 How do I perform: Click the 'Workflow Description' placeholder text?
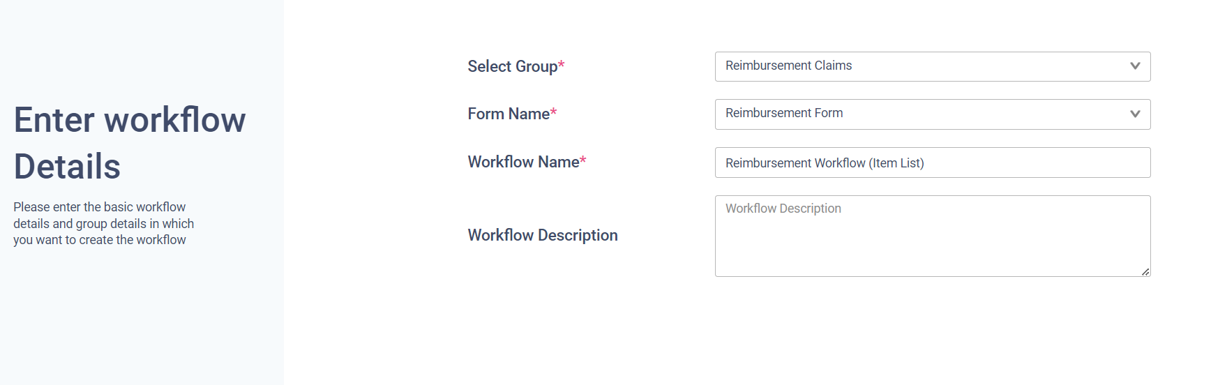(x=783, y=209)
